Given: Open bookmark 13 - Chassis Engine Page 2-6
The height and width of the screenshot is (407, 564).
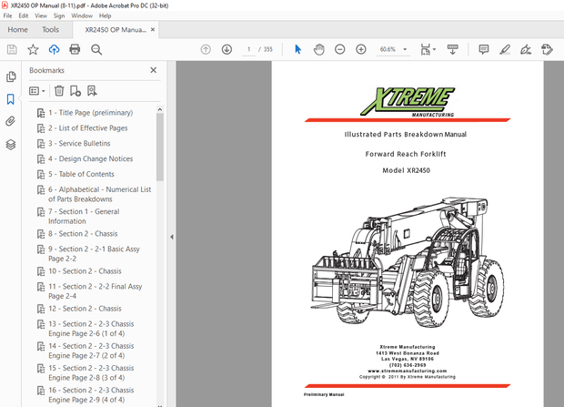Looking at the screenshot, I should tap(91, 329).
